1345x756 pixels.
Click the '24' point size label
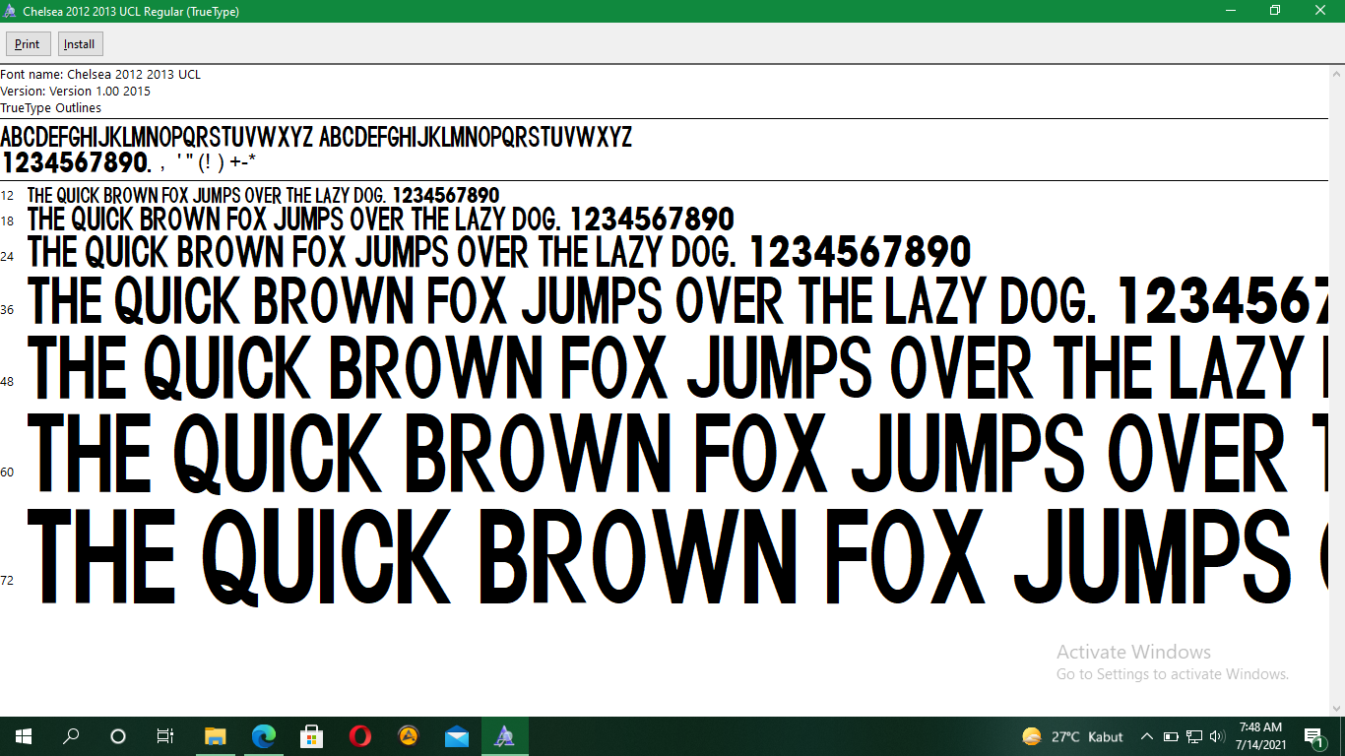pos(7,256)
